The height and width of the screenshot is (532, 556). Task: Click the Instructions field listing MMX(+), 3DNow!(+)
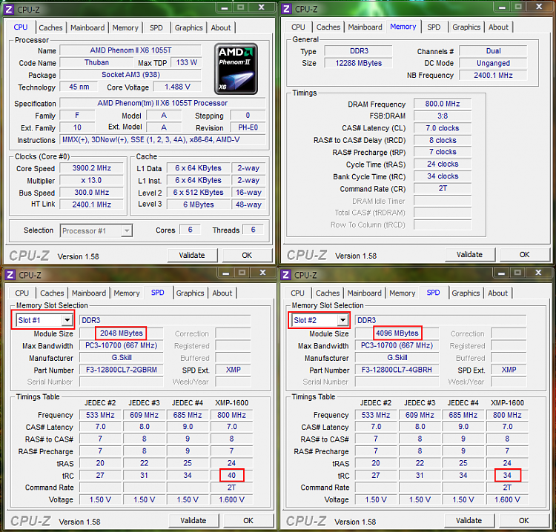point(162,139)
